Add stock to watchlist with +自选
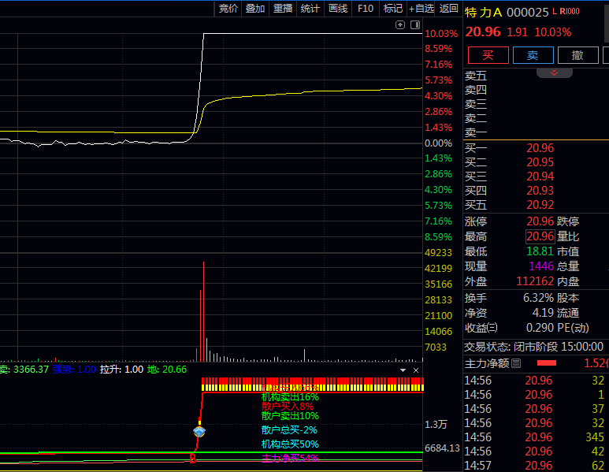 click(x=421, y=9)
